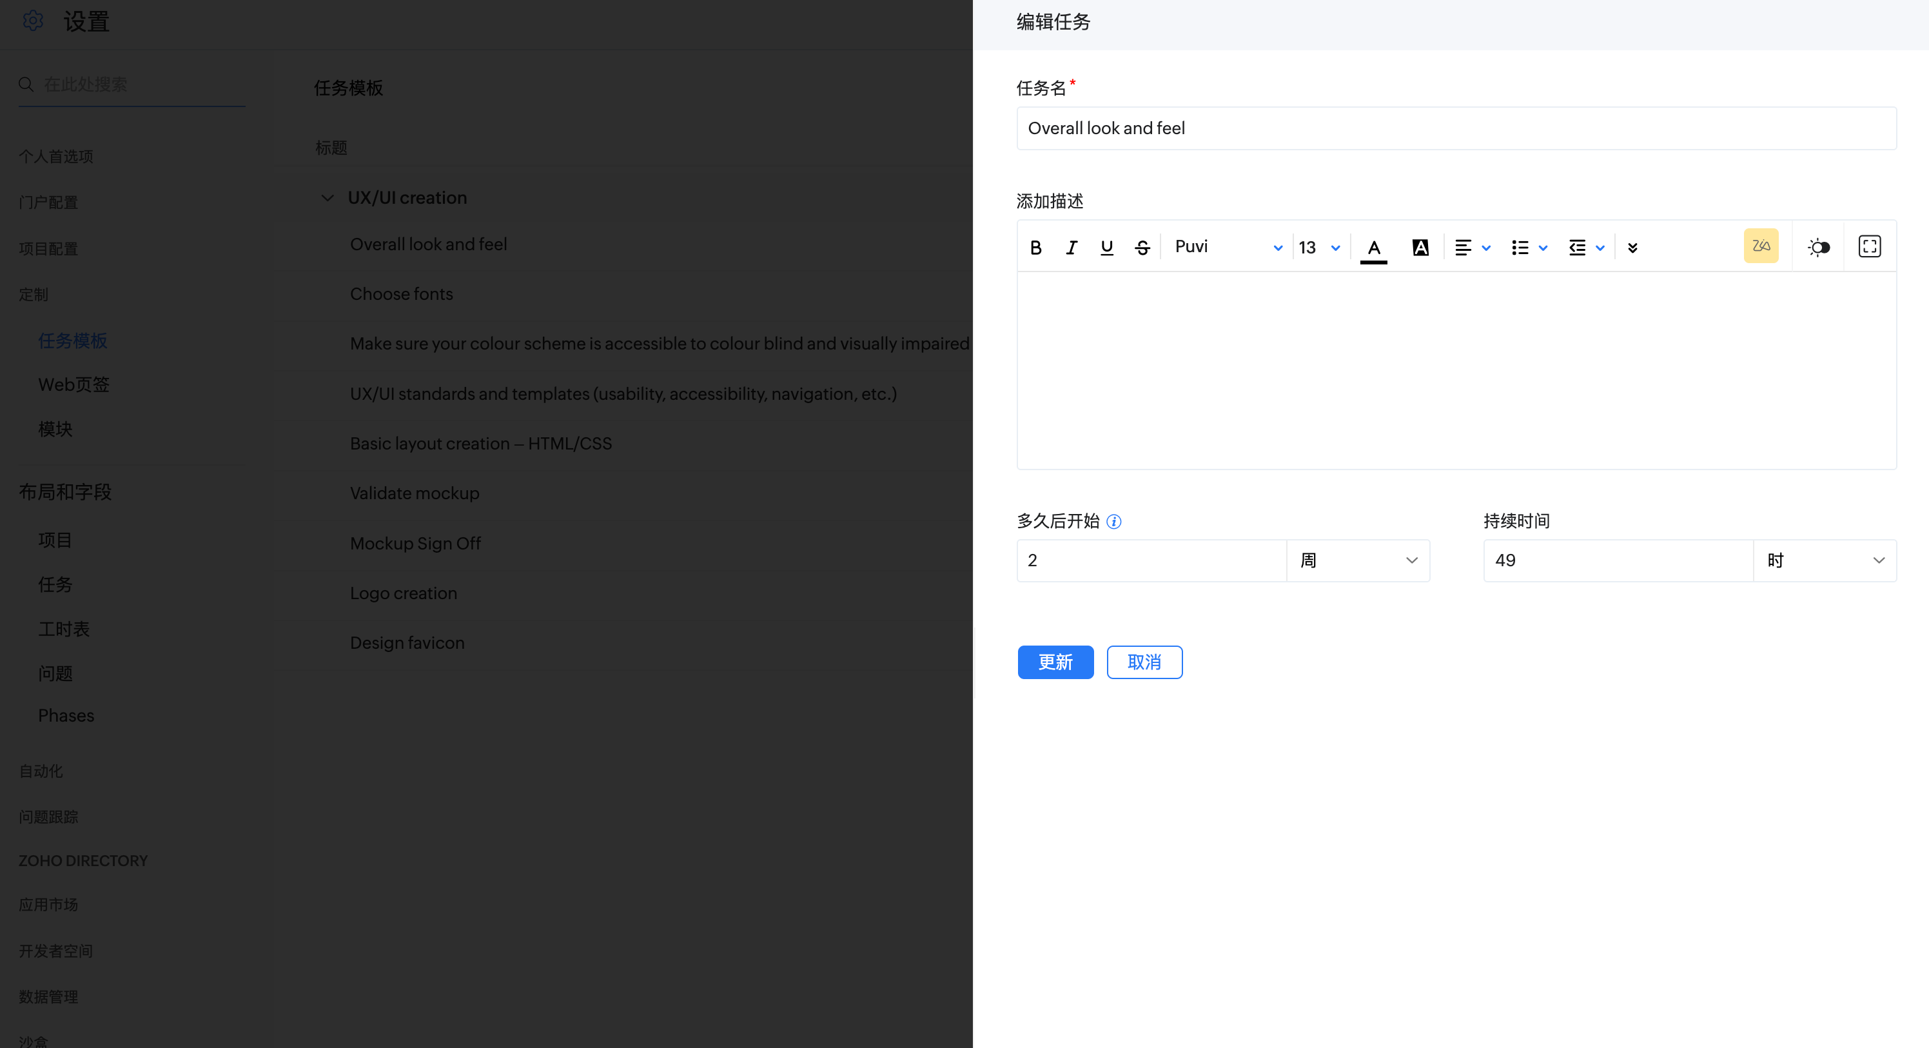Click the 更新 update button
Screen dimensions: 1929x1048
[1055, 662]
